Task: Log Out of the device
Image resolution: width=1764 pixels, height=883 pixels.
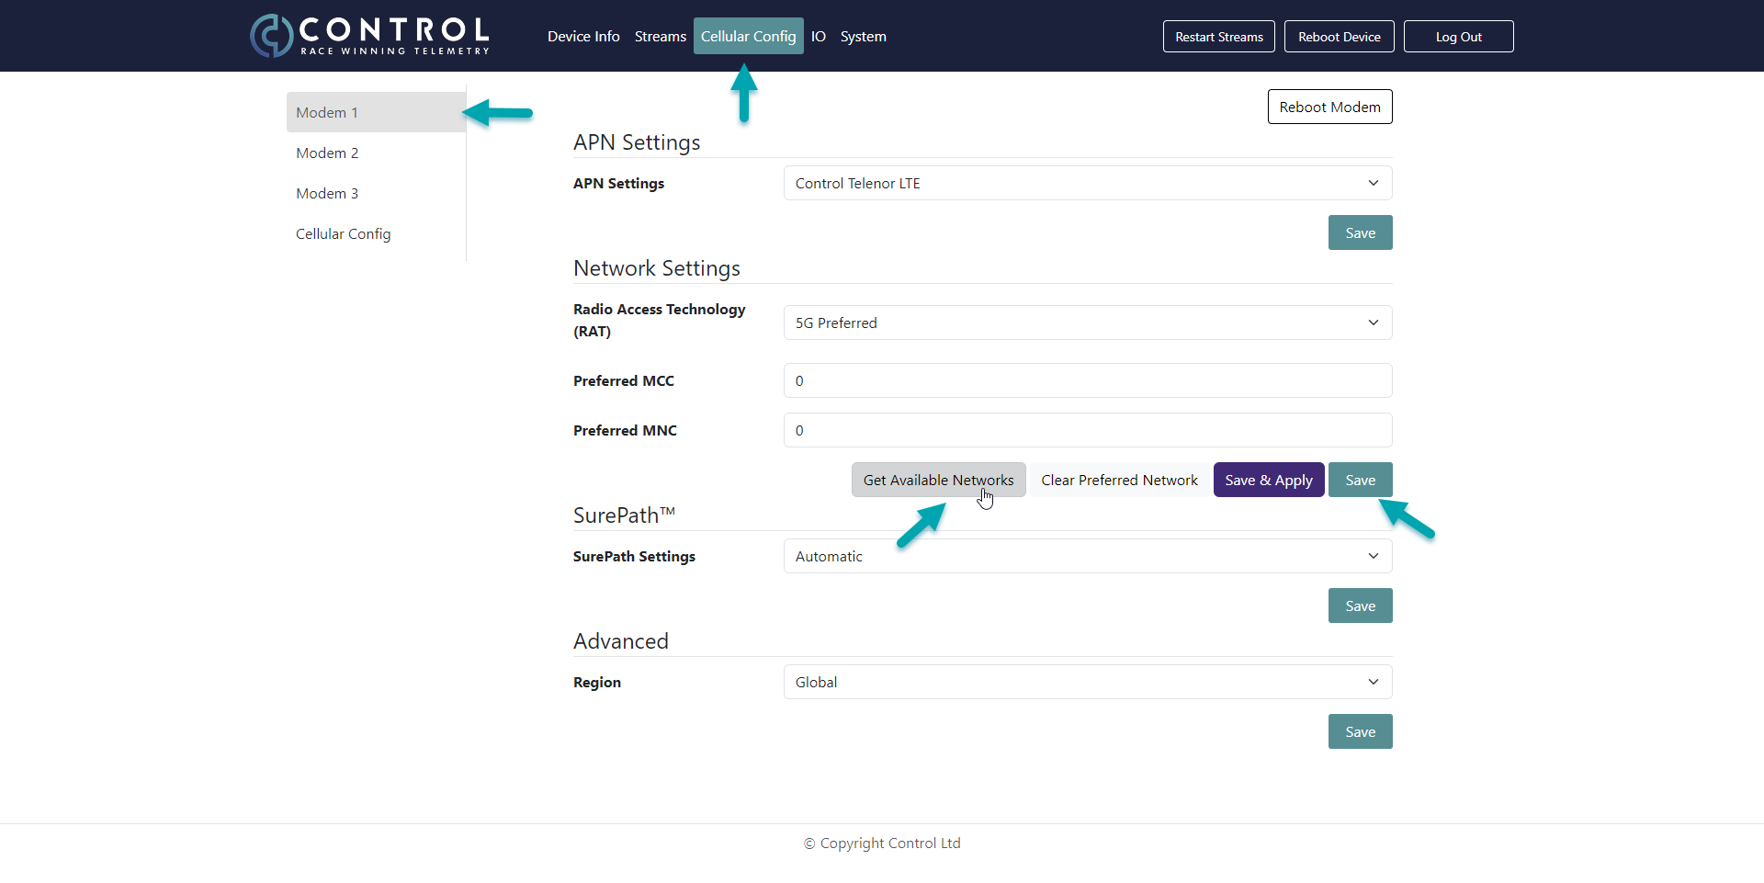Action: pos(1458,37)
